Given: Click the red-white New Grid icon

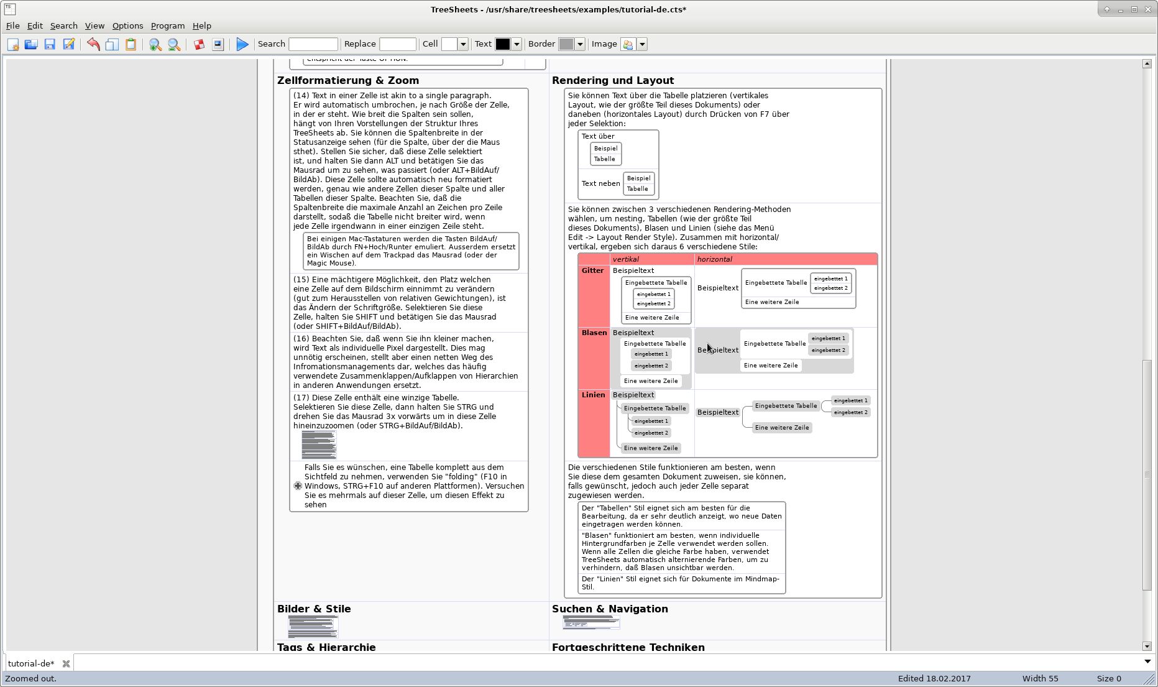Looking at the screenshot, I should 199,44.
